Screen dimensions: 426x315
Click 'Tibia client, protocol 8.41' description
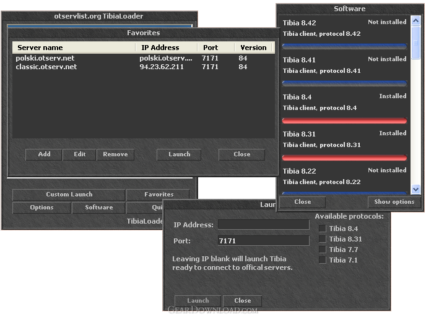click(322, 71)
